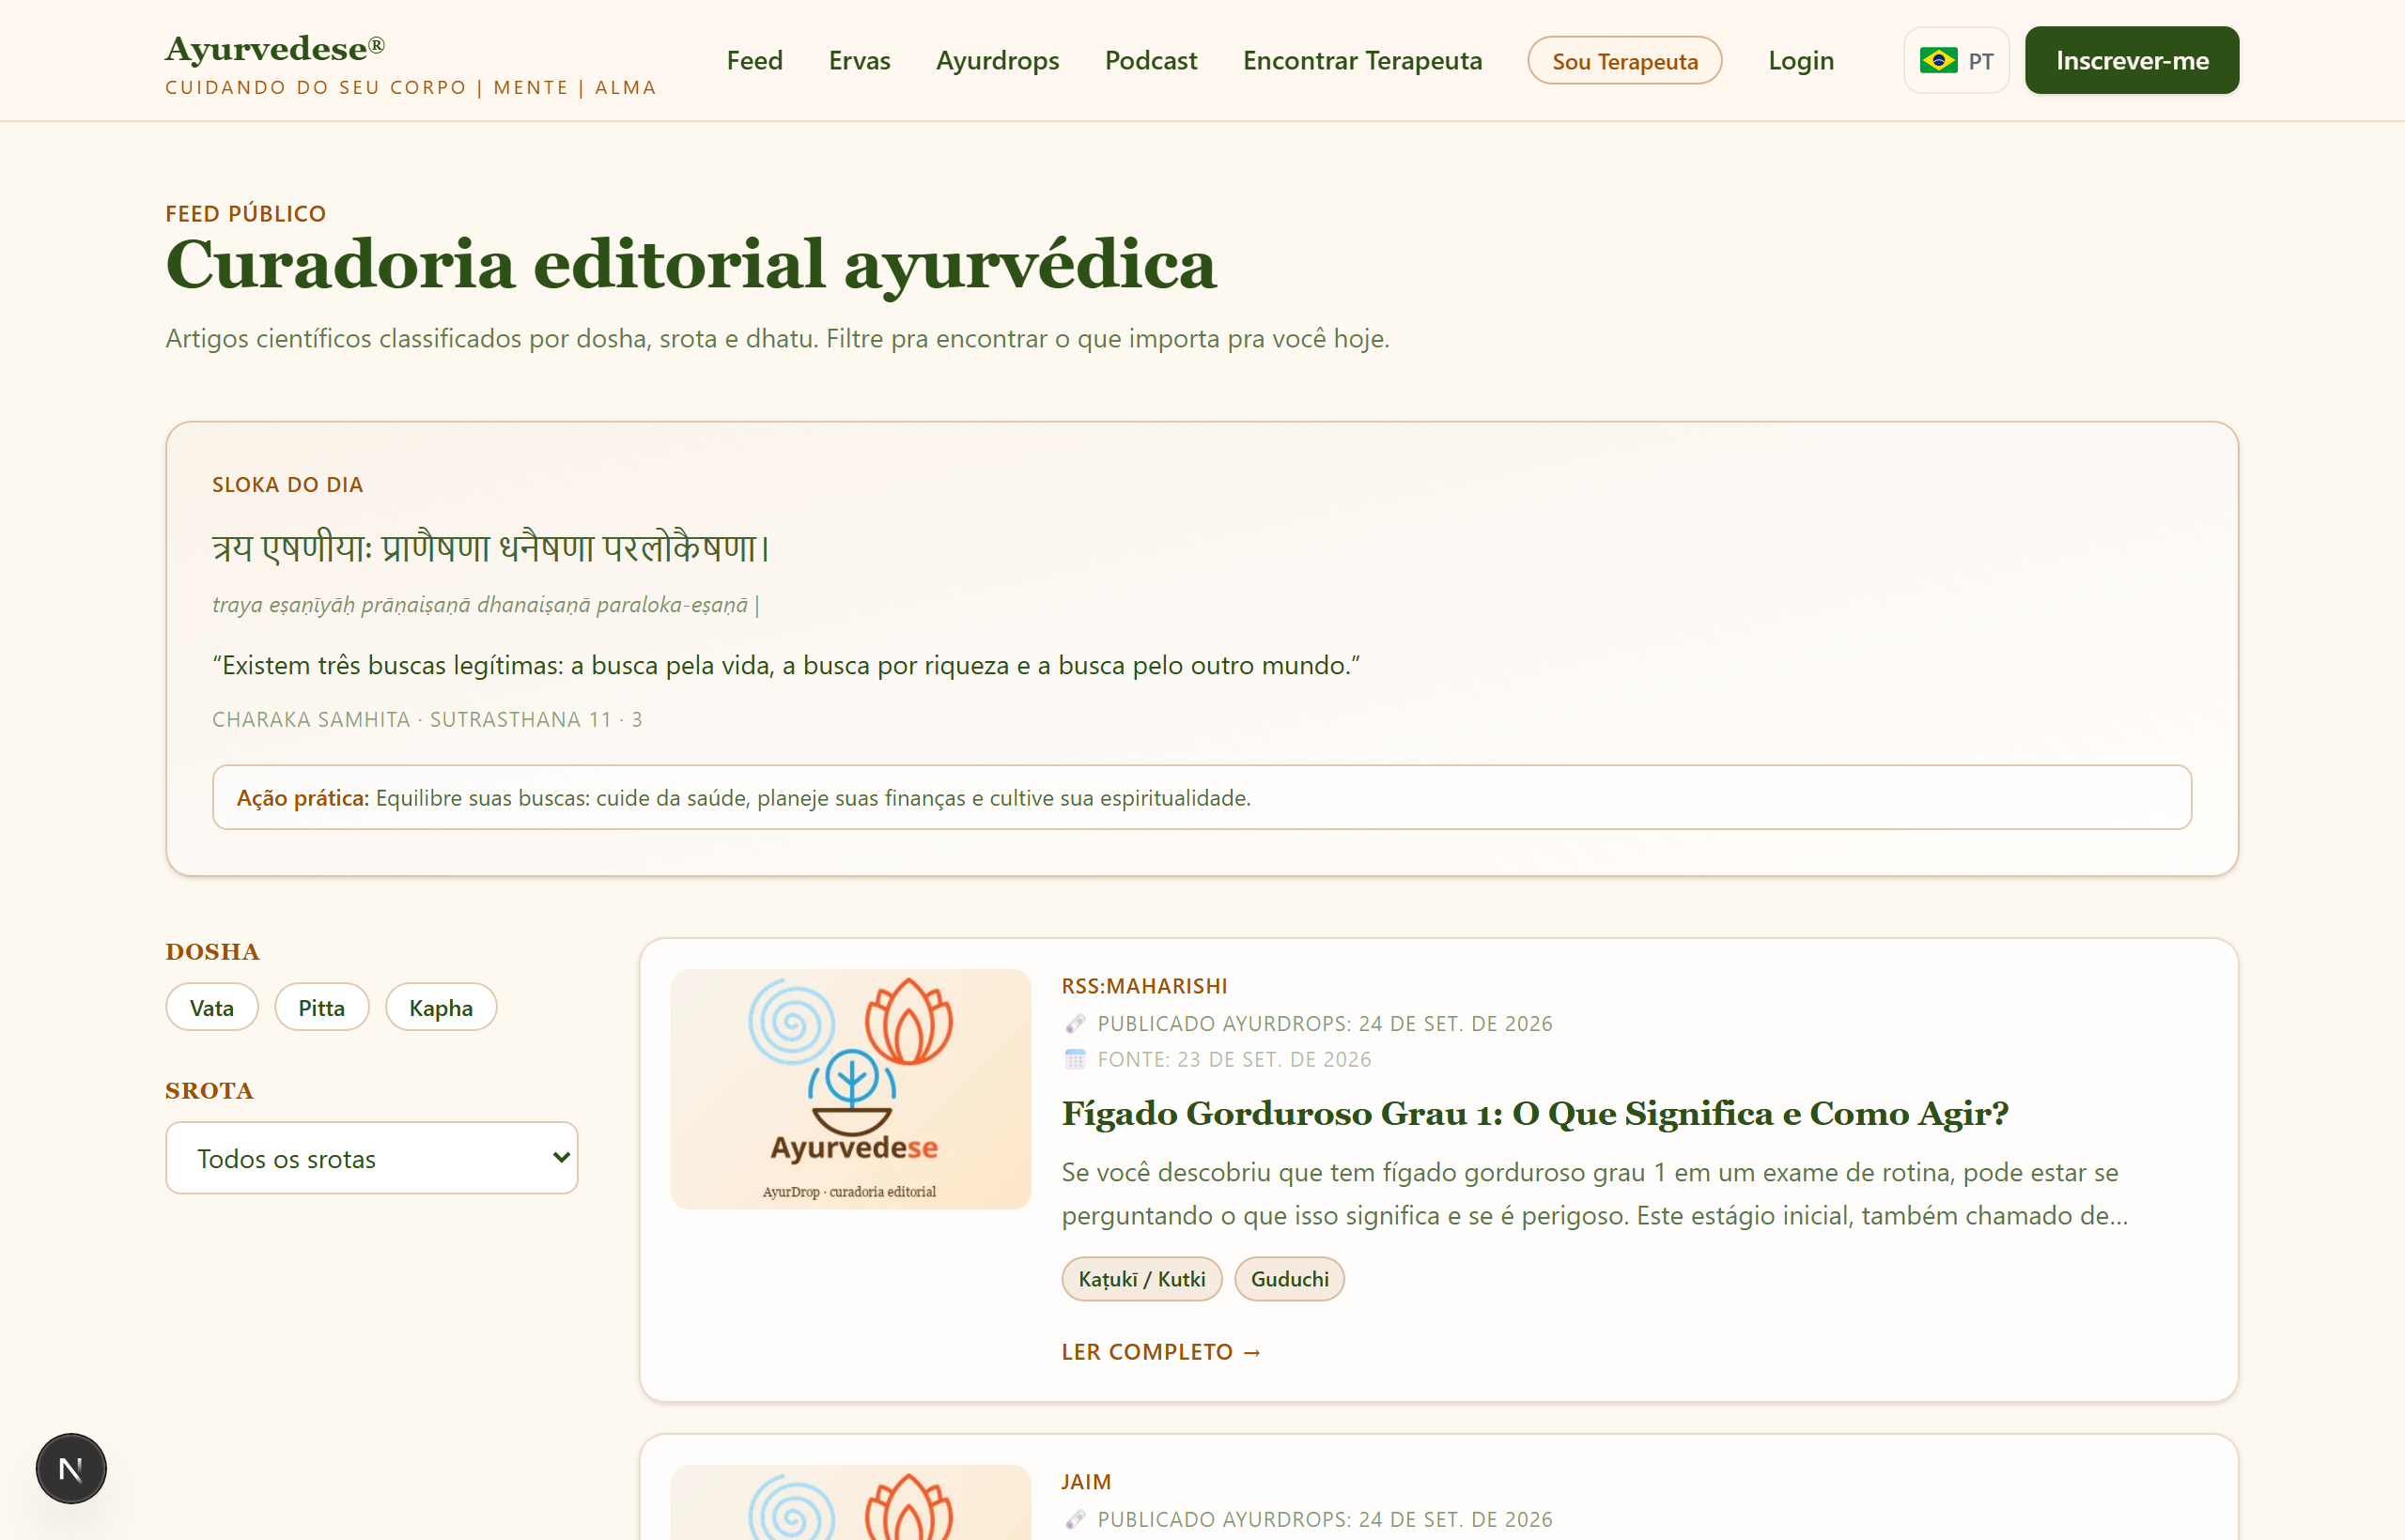Click the Brazil flag icon

tap(1938, 61)
